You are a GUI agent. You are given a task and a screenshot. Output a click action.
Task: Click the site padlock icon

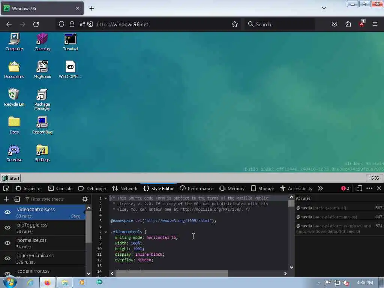click(x=72, y=24)
